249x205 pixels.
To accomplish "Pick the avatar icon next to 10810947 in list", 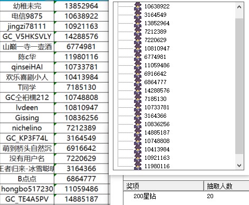I will (138, 48).
